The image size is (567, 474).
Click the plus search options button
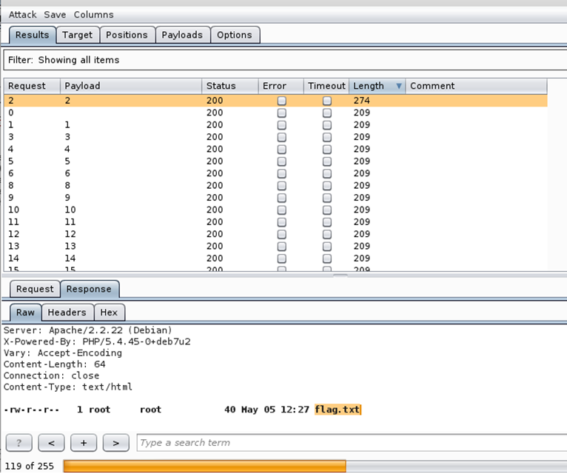point(83,443)
